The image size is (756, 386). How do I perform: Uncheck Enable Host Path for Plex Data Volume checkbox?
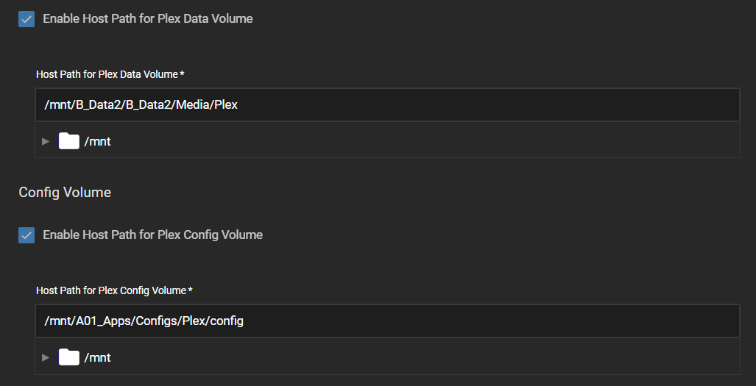coord(27,19)
